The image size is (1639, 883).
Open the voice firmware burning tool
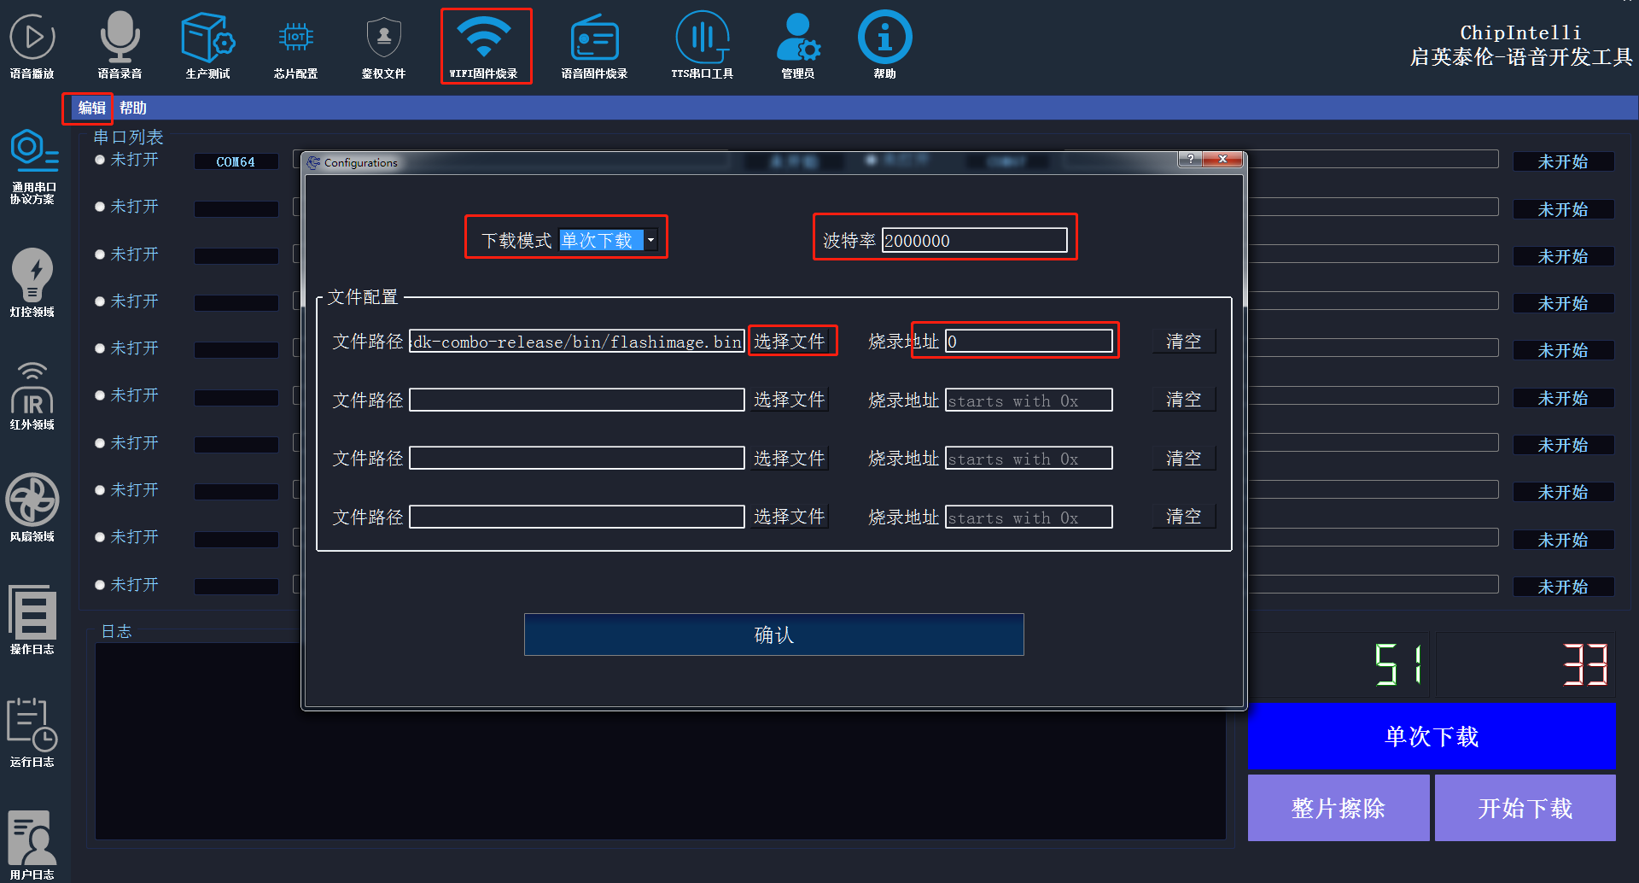tap(594, 47)
